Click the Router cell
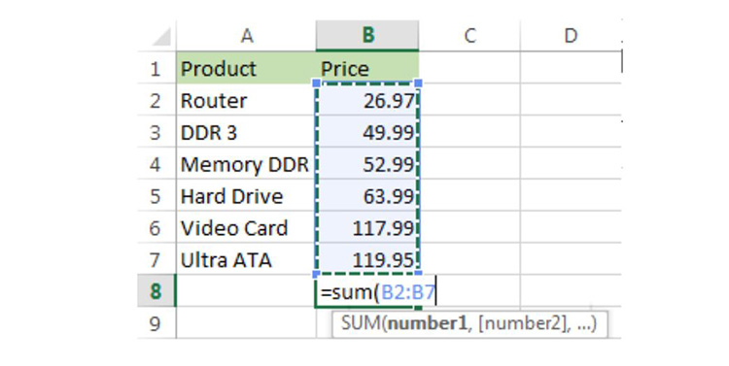729x366 pixels. point(247,100)
